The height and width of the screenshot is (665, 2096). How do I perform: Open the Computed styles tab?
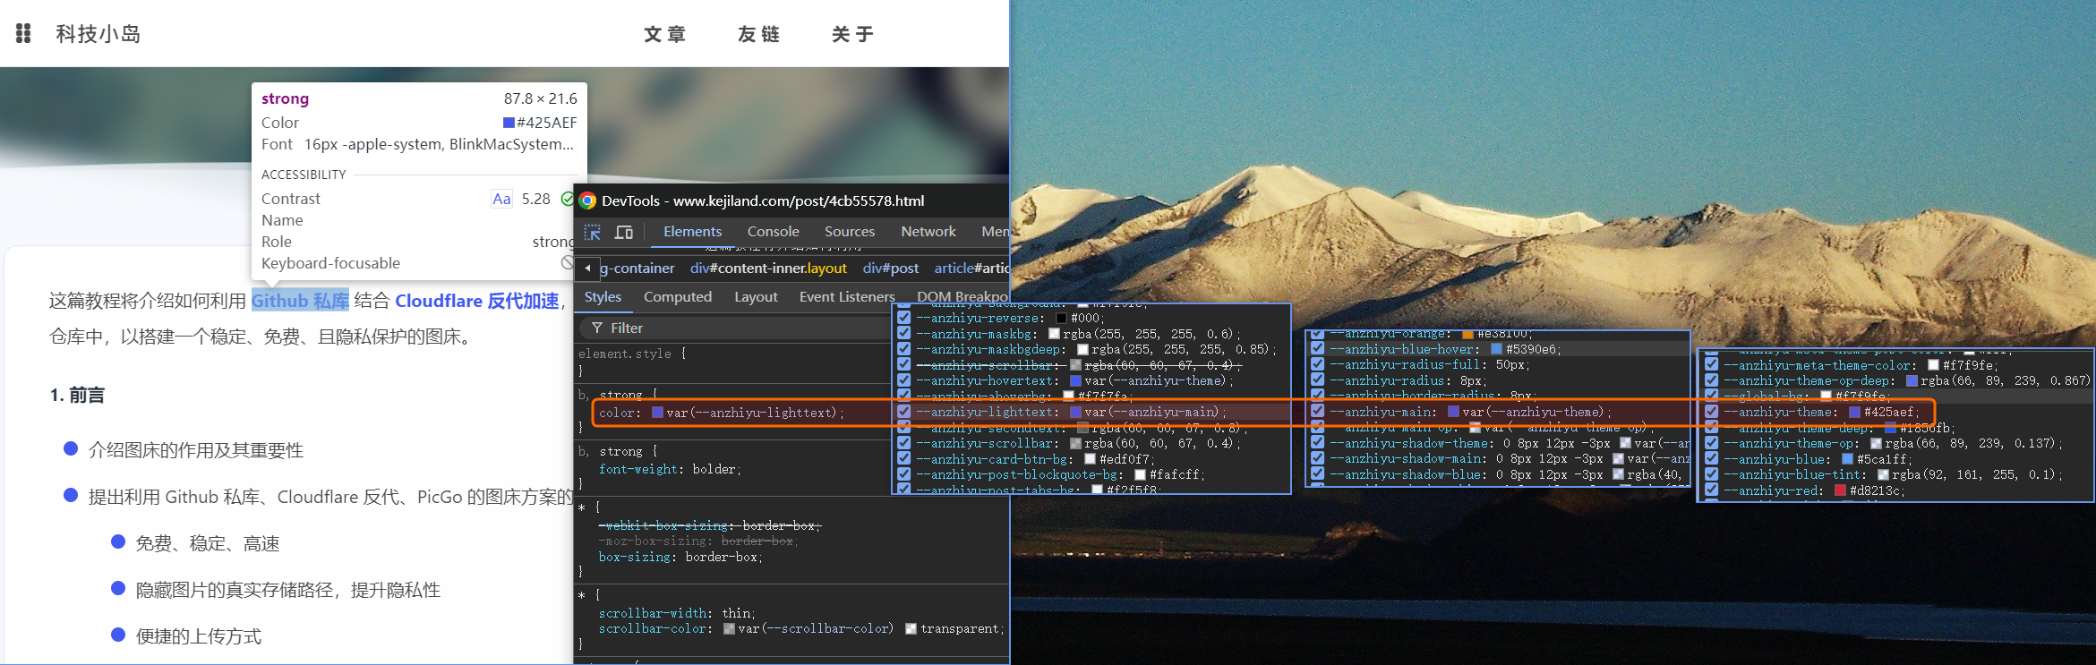pos(677,297)
